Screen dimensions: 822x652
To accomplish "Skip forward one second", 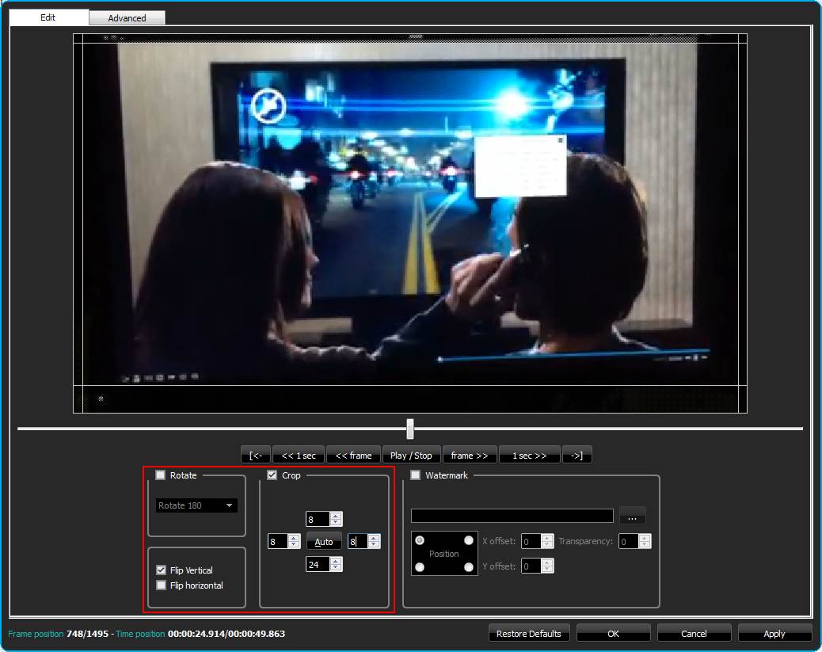I will point(529,456).
